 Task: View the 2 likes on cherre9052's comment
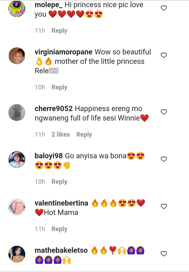pos(61,135)
